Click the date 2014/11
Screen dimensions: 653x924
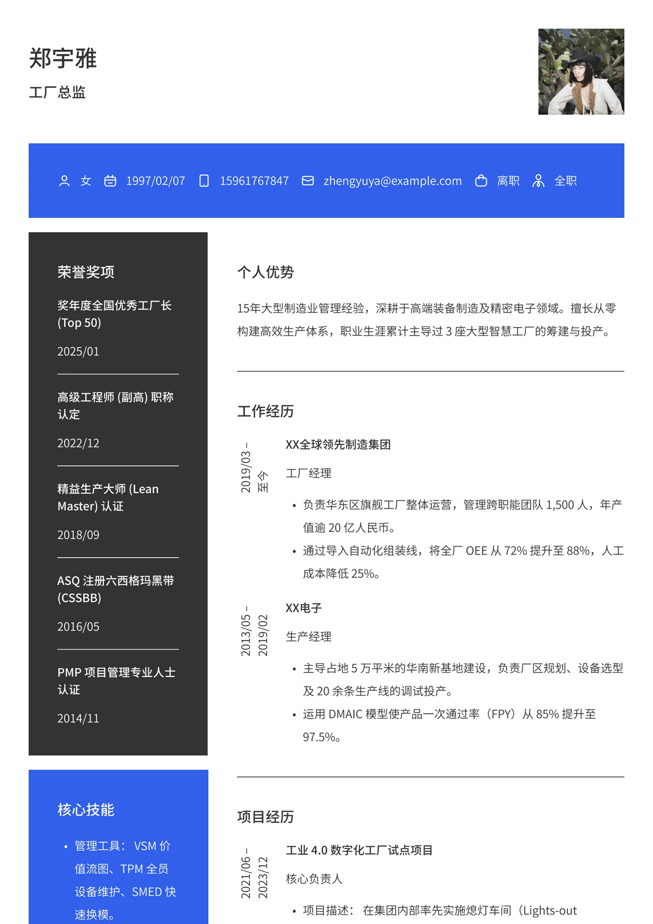pos(78,718)
